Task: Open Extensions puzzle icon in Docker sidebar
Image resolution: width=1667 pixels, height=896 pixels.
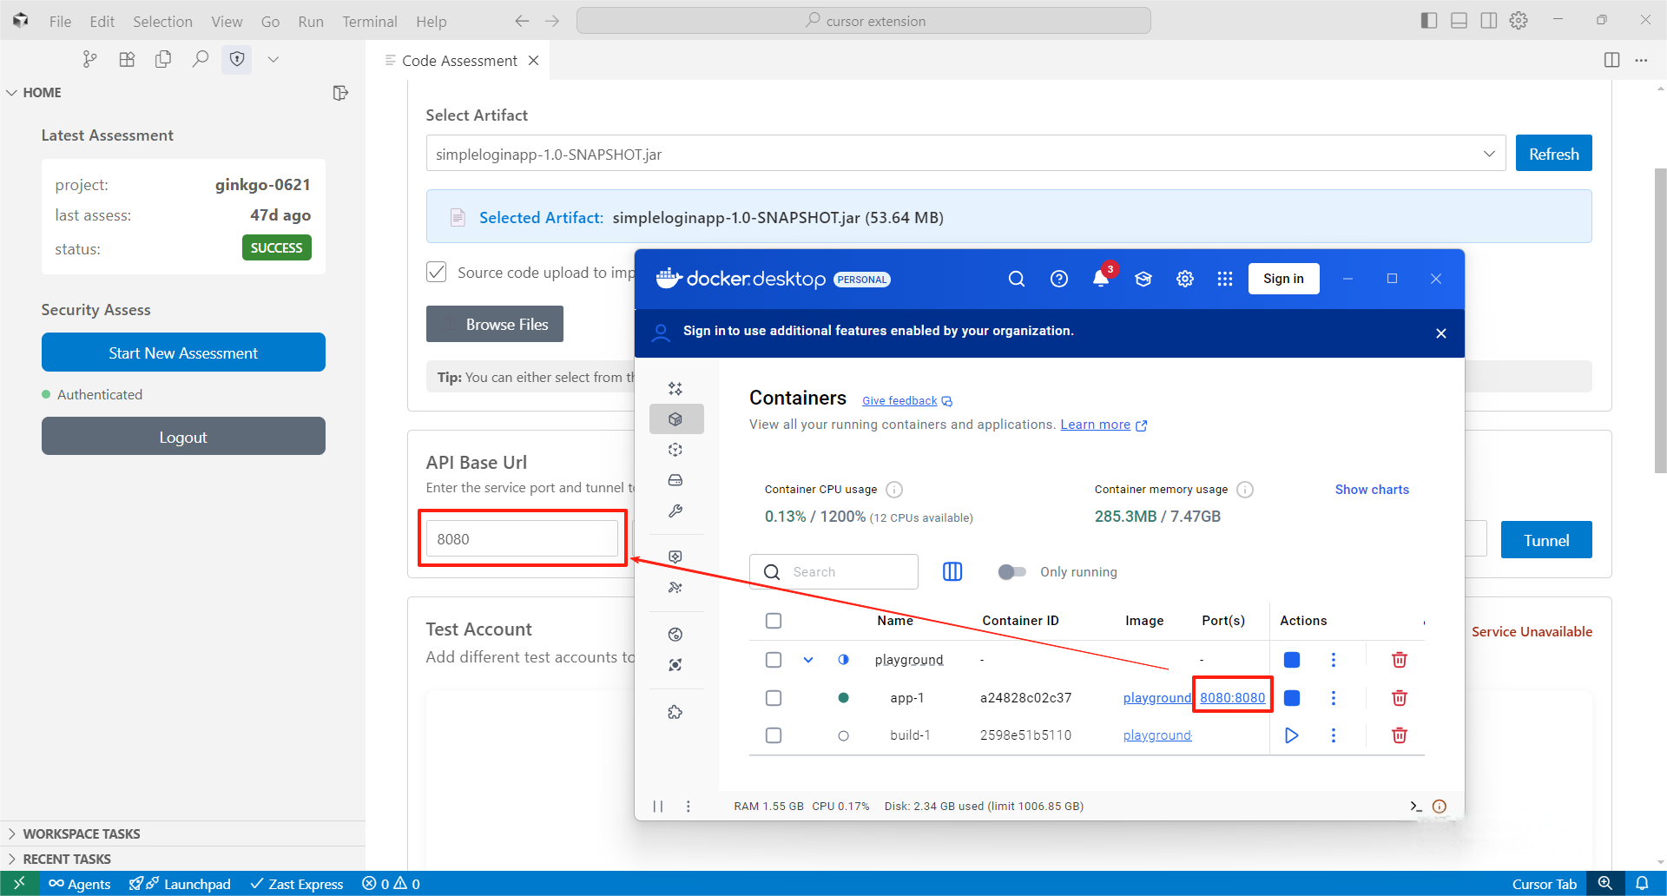Action: click(675, 712)
